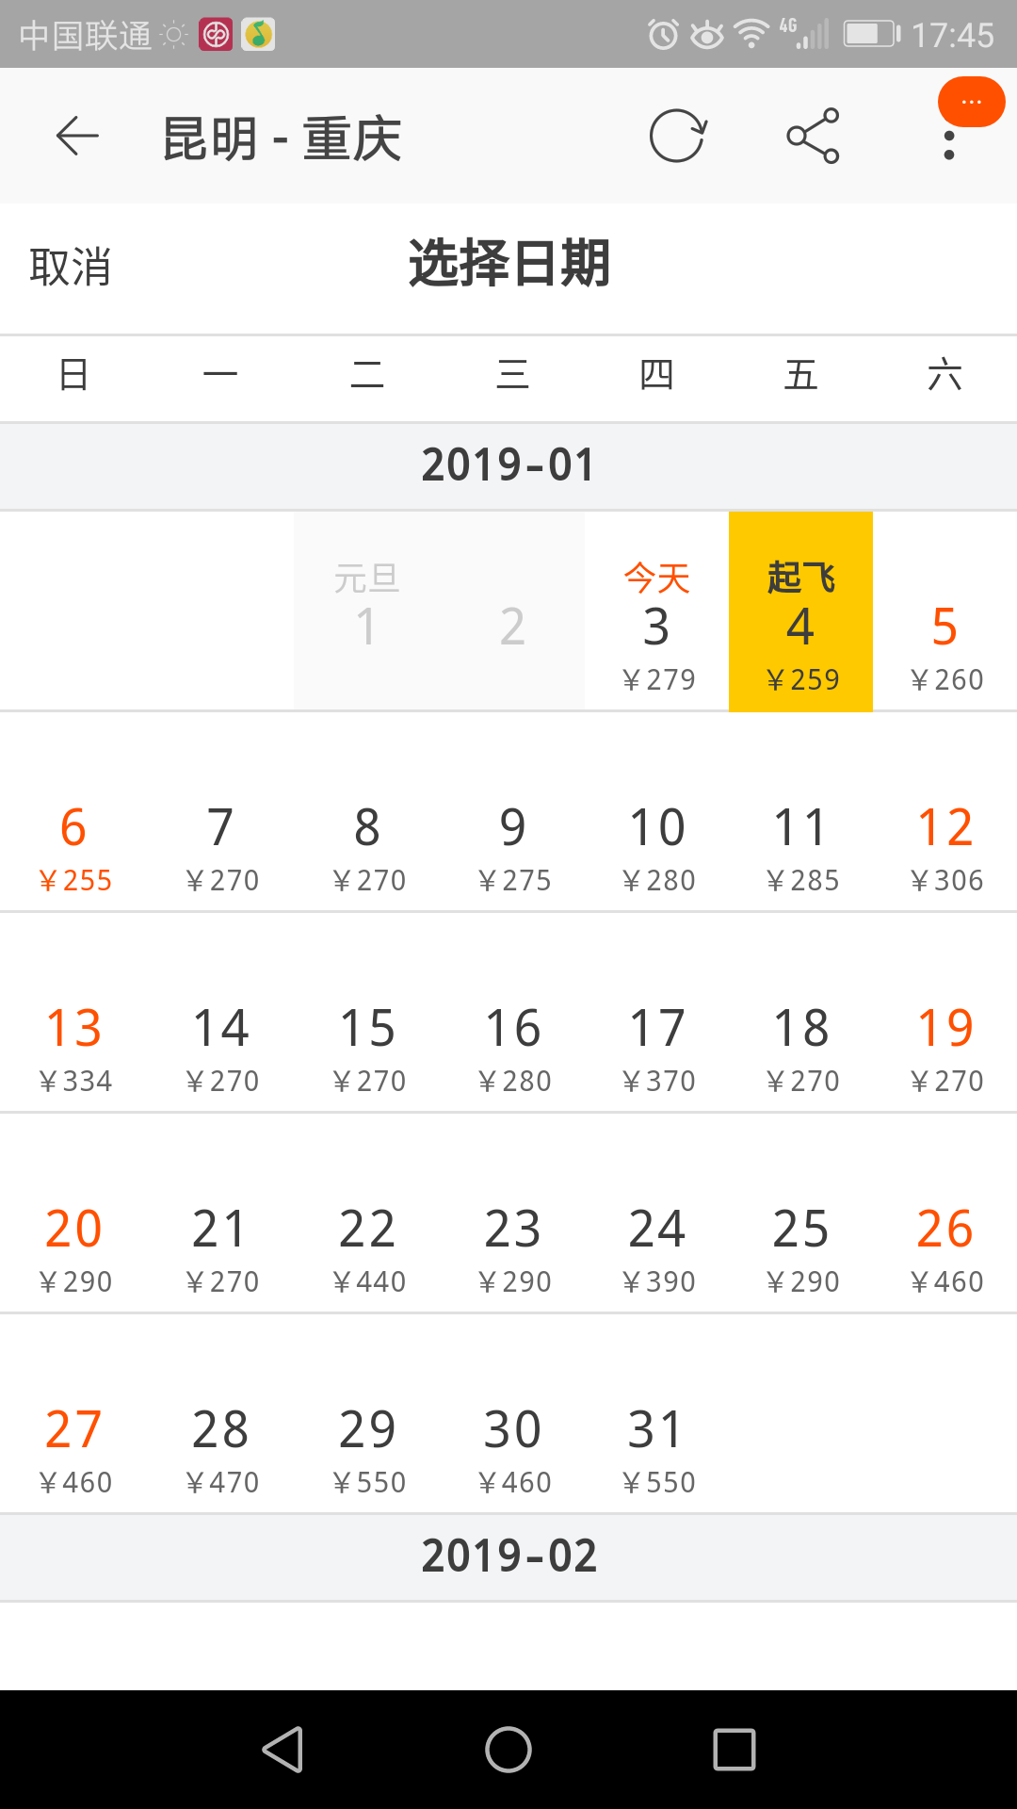This screenshot has width=1017, height=1809.
Task: Choose January 31 priced ¥550
Action: pos(657,1414)
